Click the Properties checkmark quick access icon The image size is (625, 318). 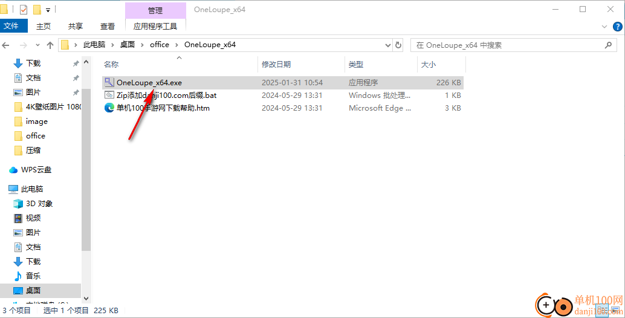tap(24, 10)
